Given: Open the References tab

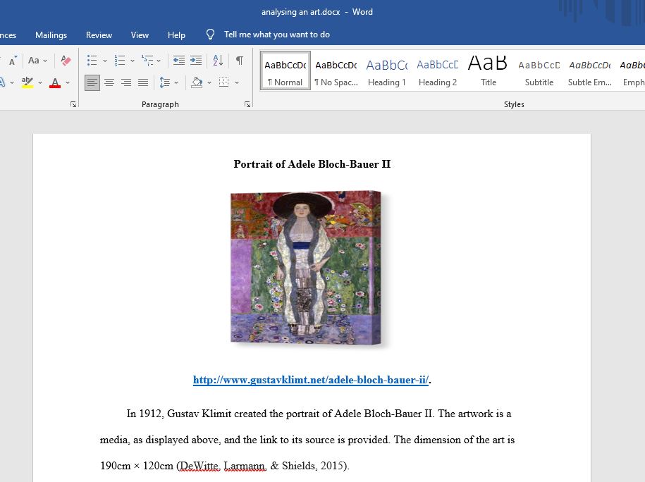Looking at the screenshot, I should pyautogui.click(x=8, y=35).
